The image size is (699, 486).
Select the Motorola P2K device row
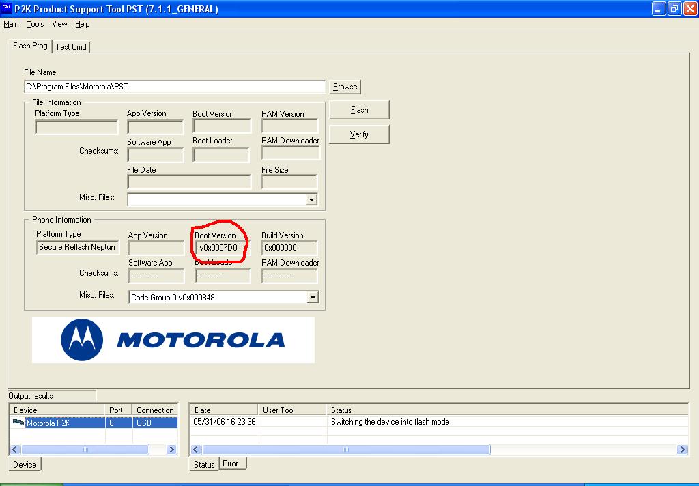click(x=94, y=423)
